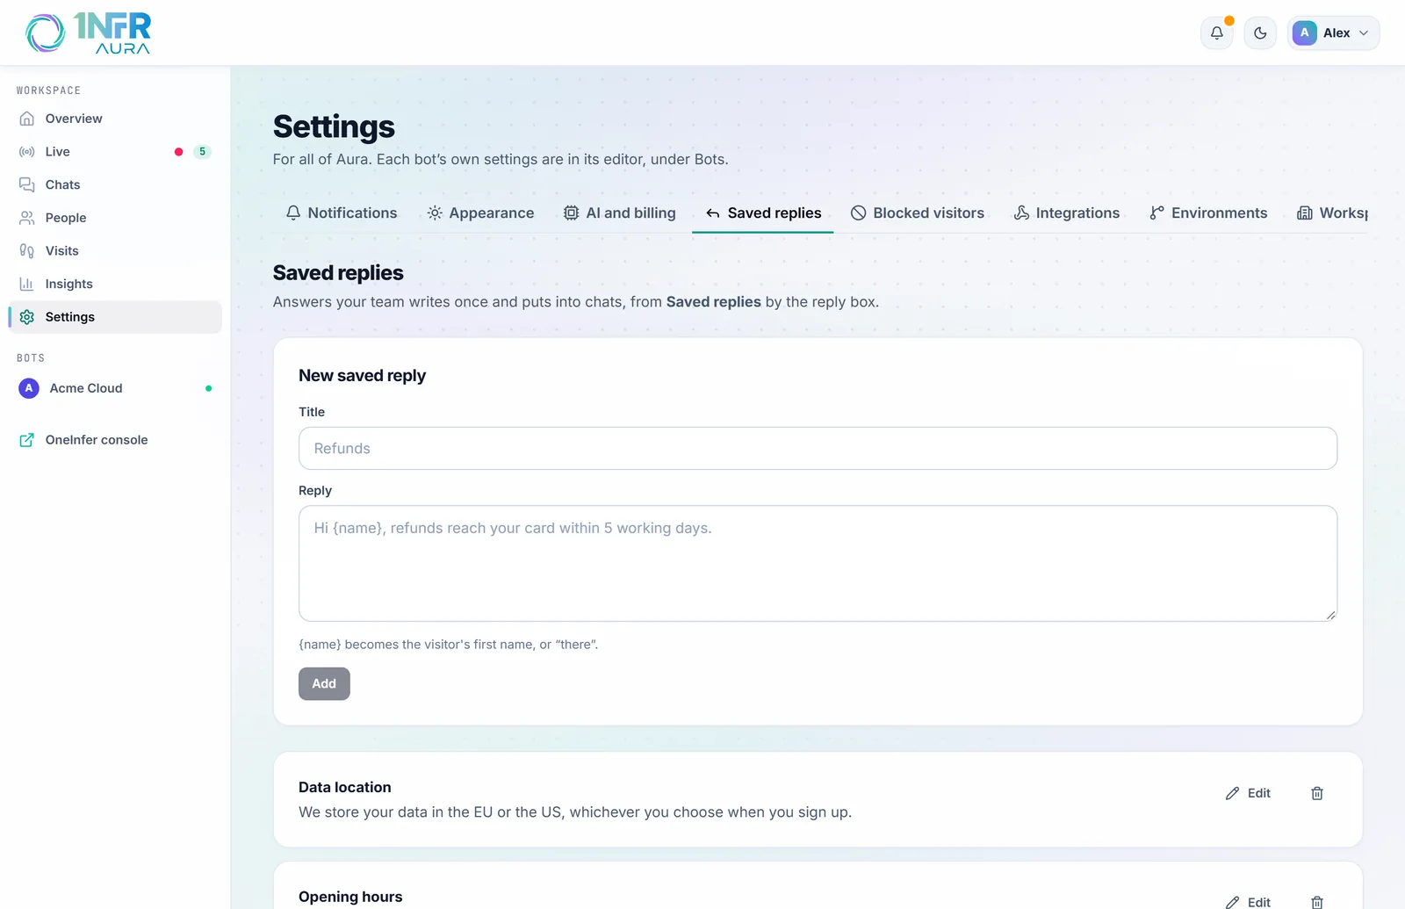
Task: Switch to the Appearance tab
Action: (x=480, y=213)
